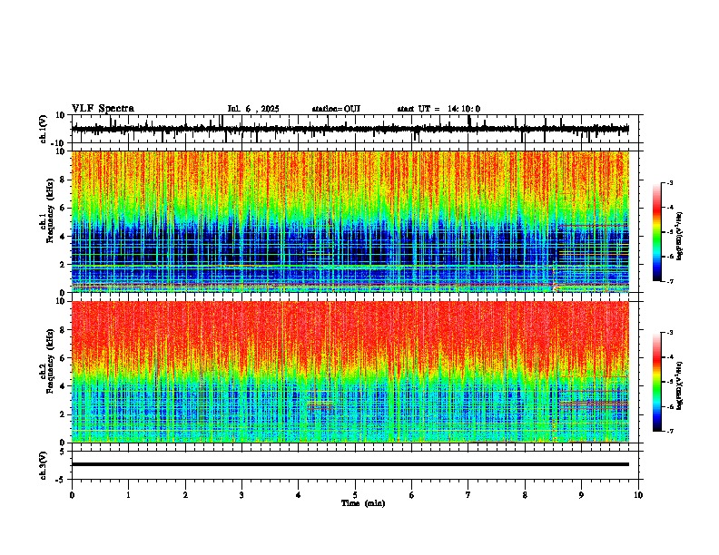This screenshot has width=719, height=555.
Task: Click time axis tick label "1"
Action: coord(128,495)
